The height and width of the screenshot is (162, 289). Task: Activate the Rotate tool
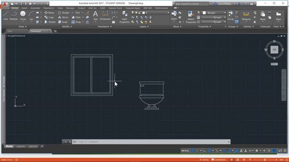pyautogui.click(x=63, y=13)
